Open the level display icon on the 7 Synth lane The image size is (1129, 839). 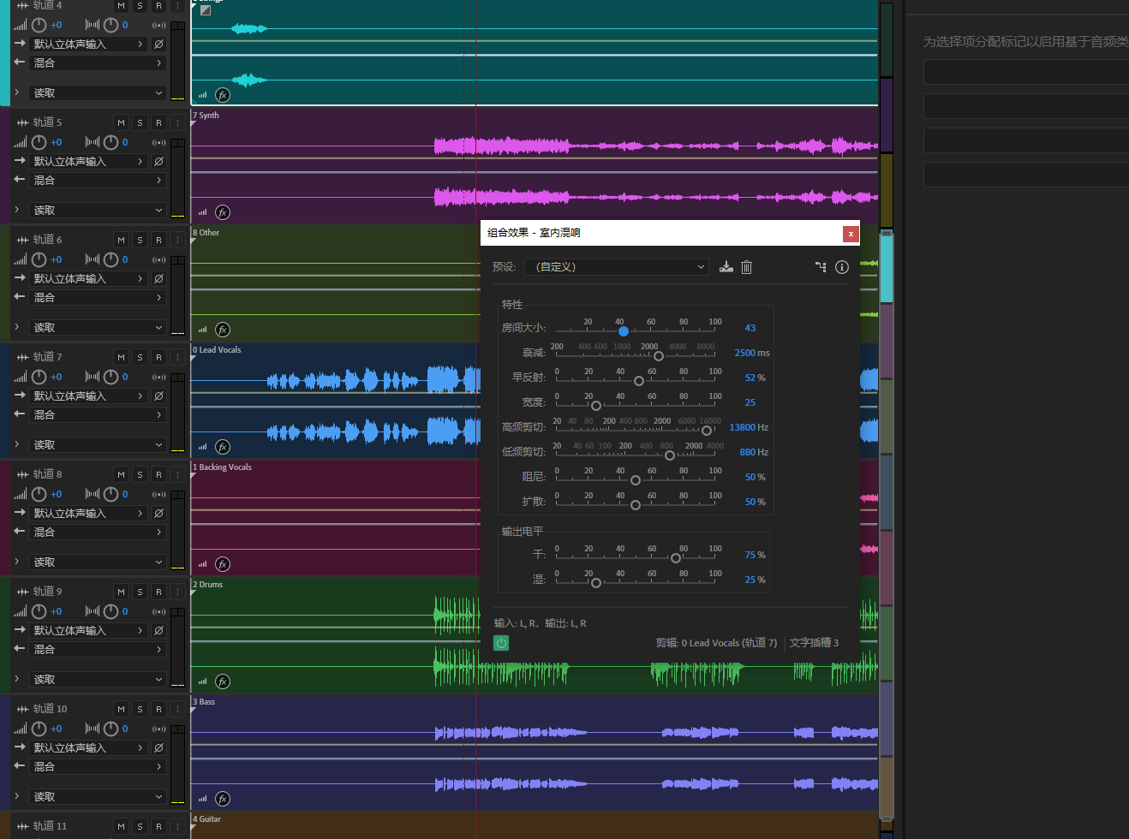(203, 212)
